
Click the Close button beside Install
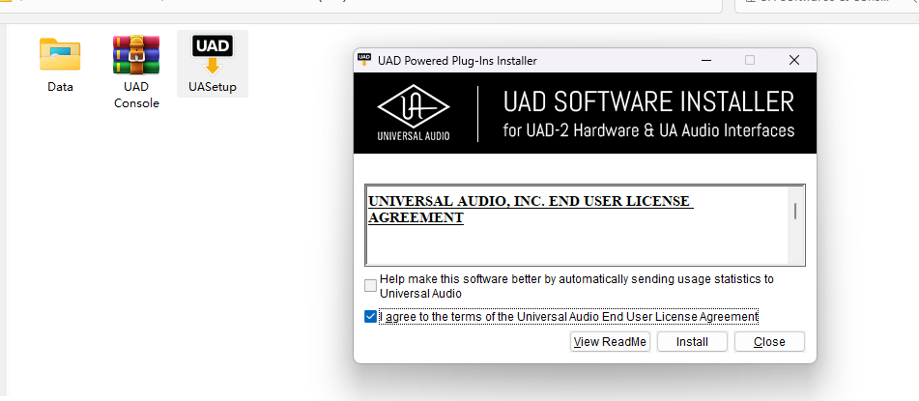tap(769, 342)
